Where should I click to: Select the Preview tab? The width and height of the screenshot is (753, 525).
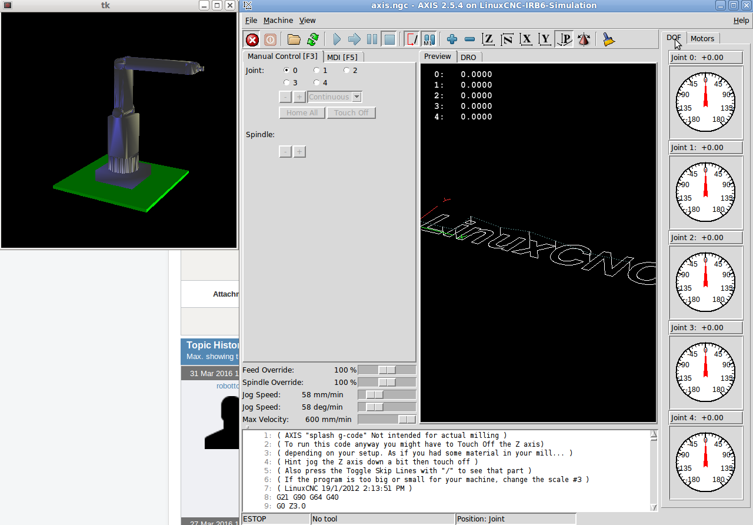[x=438, y=57]
